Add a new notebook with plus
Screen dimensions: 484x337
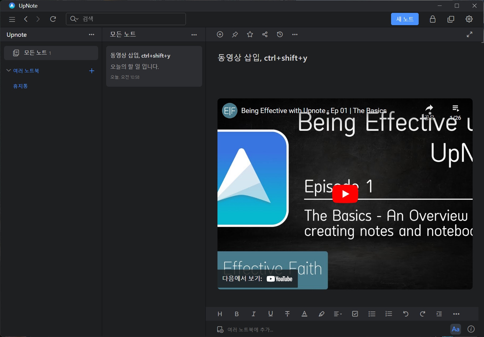coord(91,71)
